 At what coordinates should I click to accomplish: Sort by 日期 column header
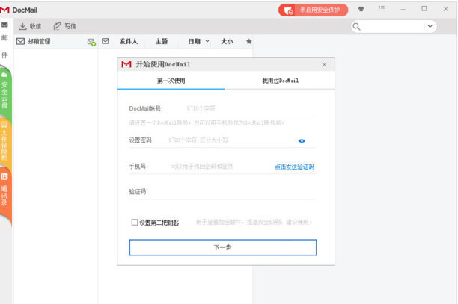(x=194, y=41)
